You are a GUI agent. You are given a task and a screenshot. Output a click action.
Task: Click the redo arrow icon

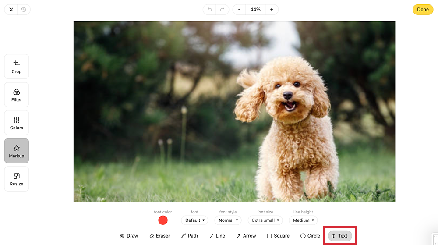coord(222,10)
